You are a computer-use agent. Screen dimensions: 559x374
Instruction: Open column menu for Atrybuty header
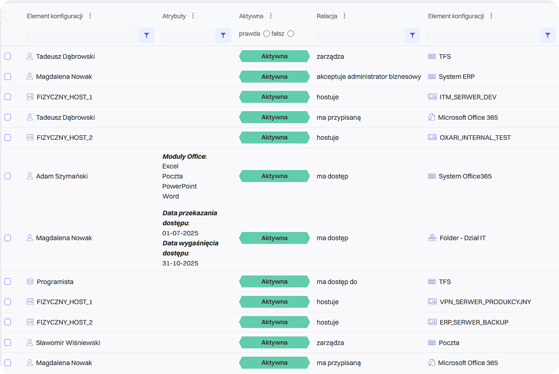pyautogui.click(x=193, y=16)
